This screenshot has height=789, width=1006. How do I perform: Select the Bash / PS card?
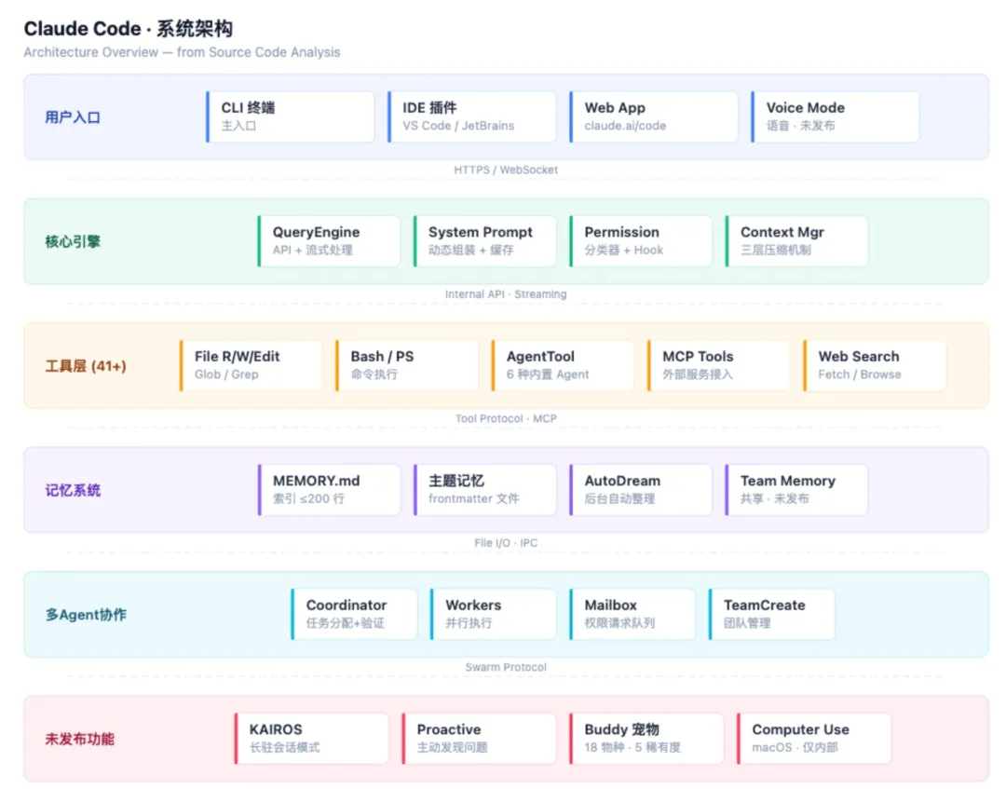pyautogui.click(x=407, y=366)
